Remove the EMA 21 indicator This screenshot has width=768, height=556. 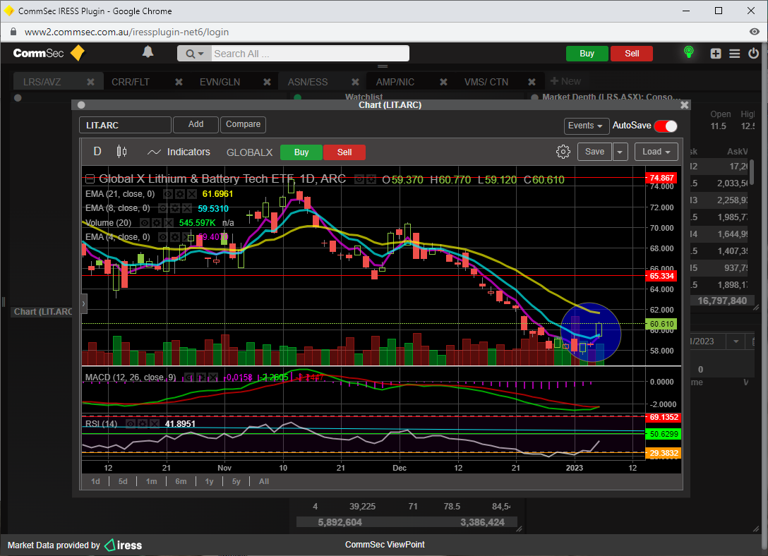click(x=191, y=194)
